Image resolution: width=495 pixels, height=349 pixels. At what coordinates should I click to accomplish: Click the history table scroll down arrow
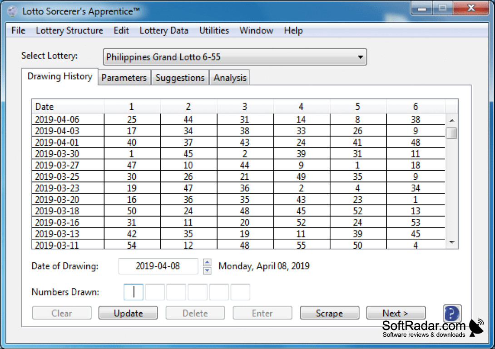pos(452,243)
